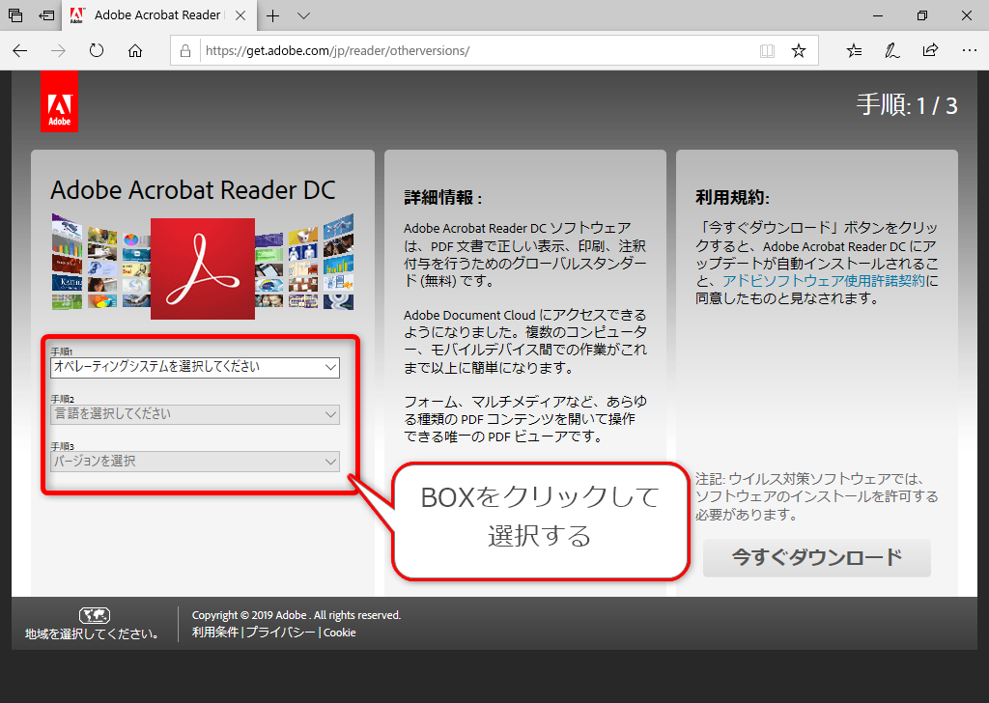Open the プライバシー link in the footer
The image size is (989, 703).
point(280,633)
